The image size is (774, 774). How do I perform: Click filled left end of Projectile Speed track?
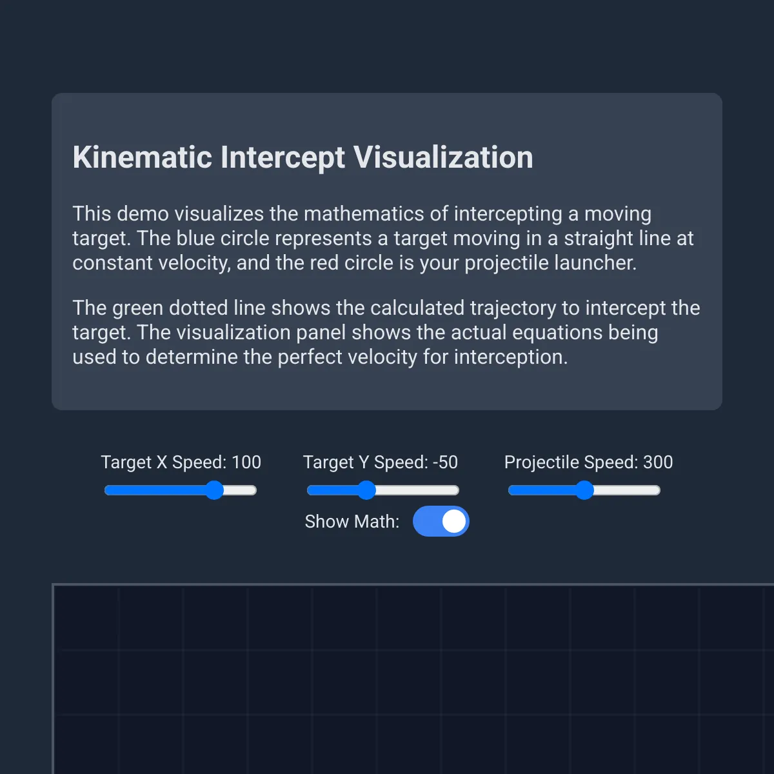pyautogui.click(x=519, y=490)
